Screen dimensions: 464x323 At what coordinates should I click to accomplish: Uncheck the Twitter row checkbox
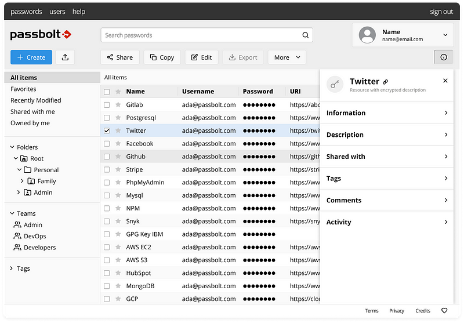107,130
